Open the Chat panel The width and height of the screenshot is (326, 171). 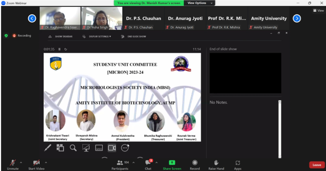(x=148, y=165)
